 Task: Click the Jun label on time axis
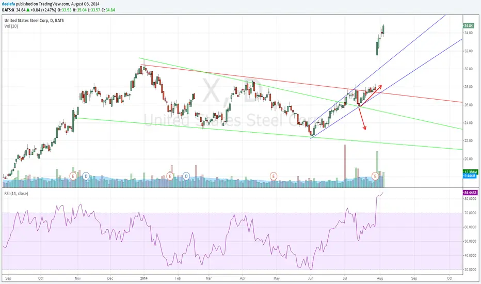pos(311,278)
